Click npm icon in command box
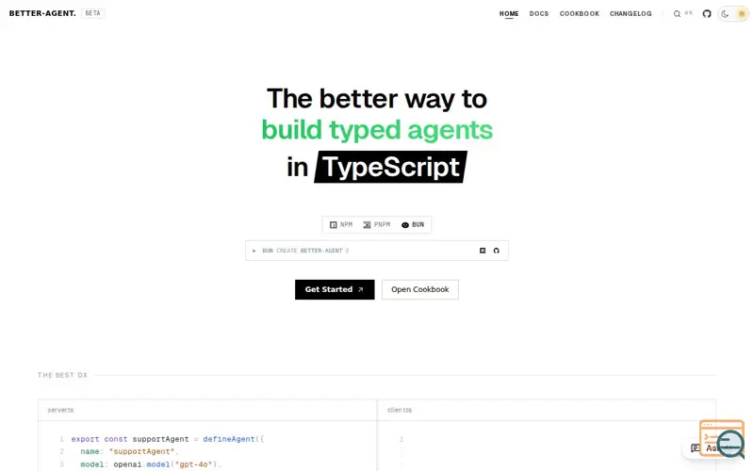Image resolution: width=754 pixels, height=471 pixels. [x=483, y=251]
